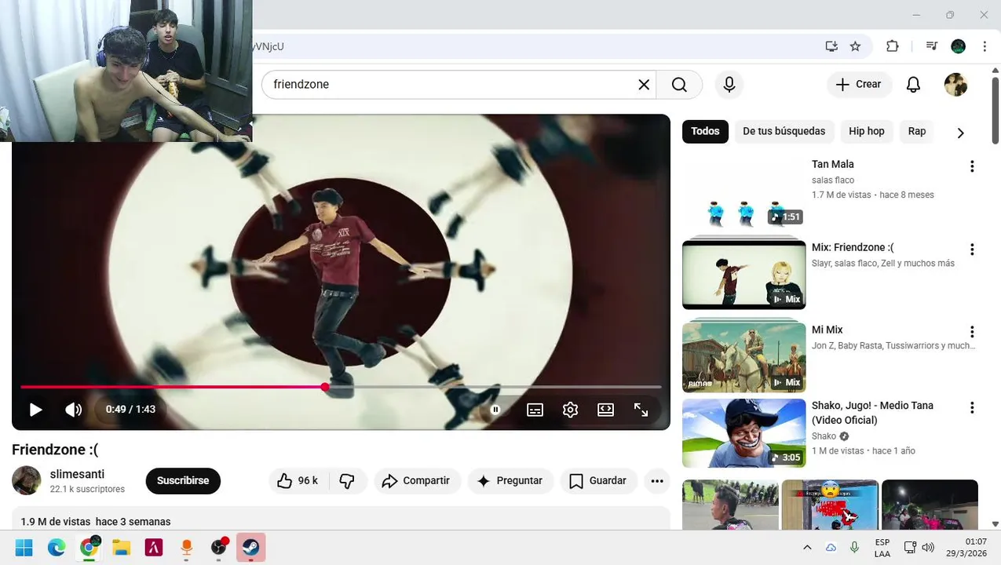Open the ESP LAA language switcher
Viewport: 1001px width, 565px height.
click(882, 548)
